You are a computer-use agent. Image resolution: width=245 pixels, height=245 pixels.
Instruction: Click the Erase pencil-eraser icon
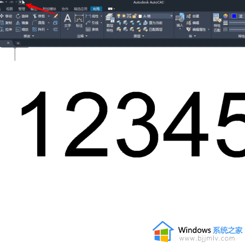pyautogui.click(x=55, y=16)
